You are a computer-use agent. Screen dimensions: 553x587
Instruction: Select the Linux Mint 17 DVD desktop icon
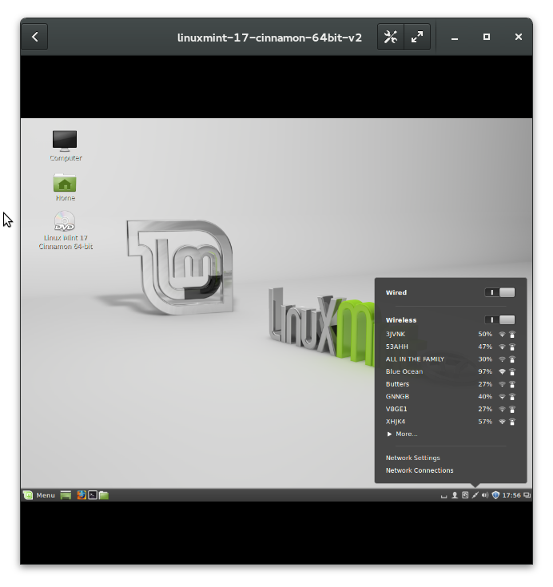66,230
